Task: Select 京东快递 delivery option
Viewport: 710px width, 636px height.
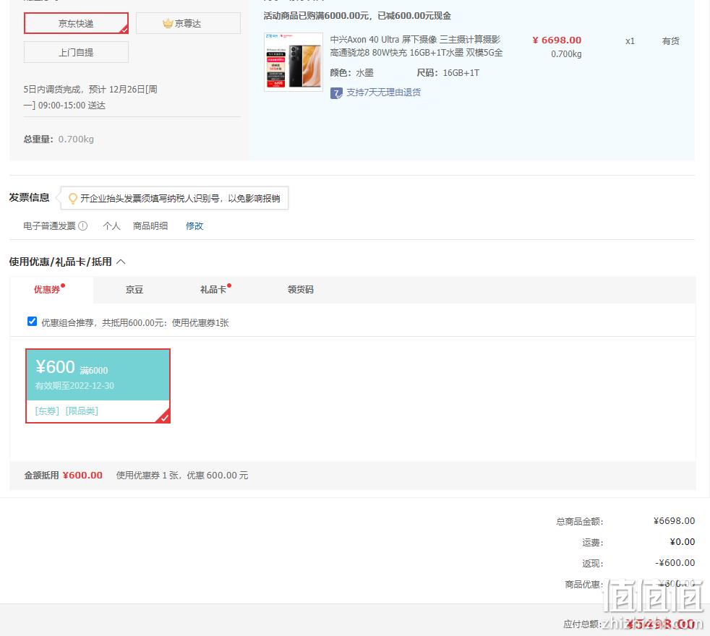Action: coord(76,23)
